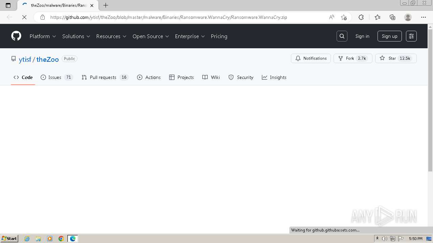Open the Favorites list icon

378,17
